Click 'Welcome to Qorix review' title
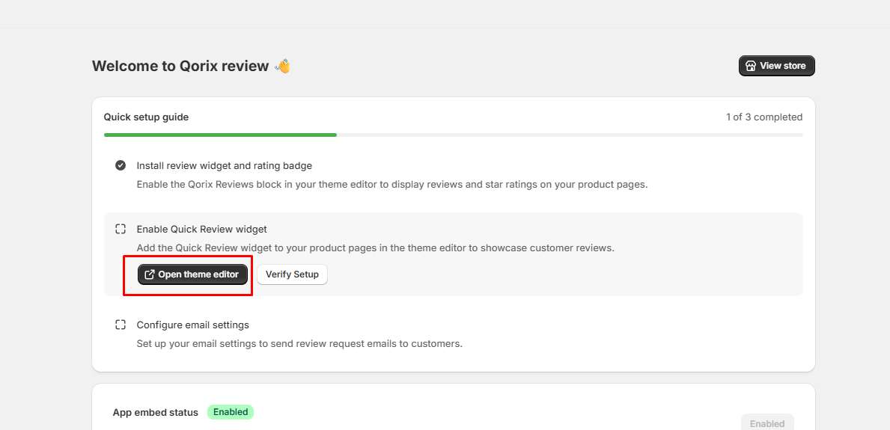890x430 pixels. point(180,67)
